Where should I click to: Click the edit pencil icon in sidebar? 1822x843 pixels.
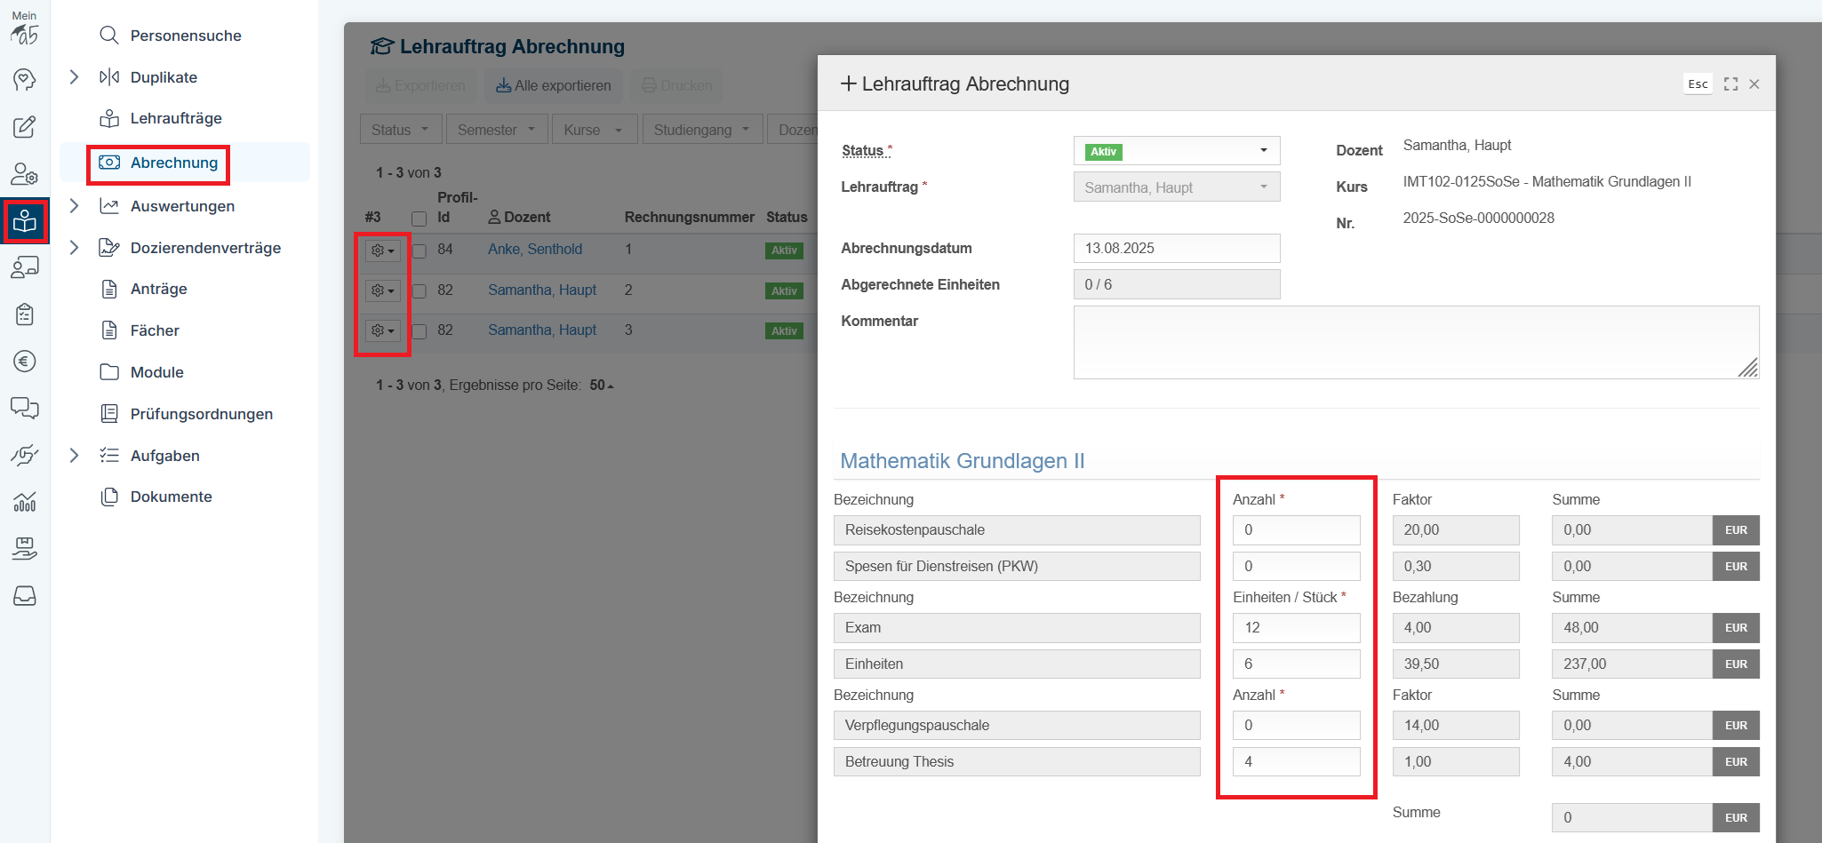[x=25, y=127]
